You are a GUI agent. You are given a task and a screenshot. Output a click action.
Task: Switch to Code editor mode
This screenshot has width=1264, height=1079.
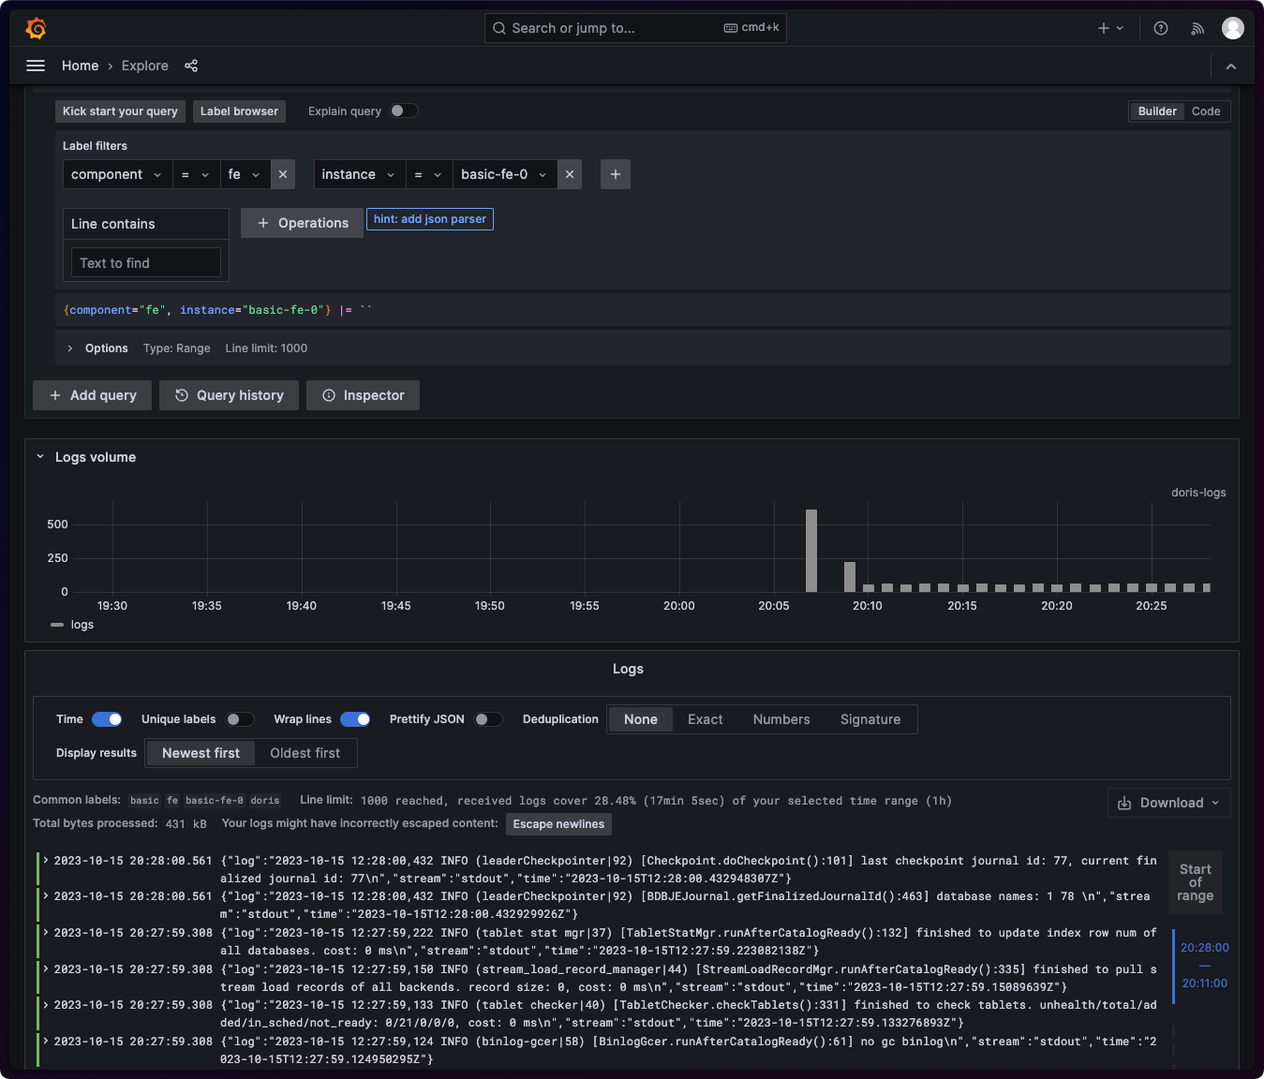(x=1206, y=111)
